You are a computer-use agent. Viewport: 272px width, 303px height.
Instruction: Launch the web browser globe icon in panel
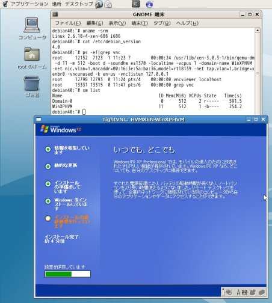pyautogui.click(x=149, y=4)
